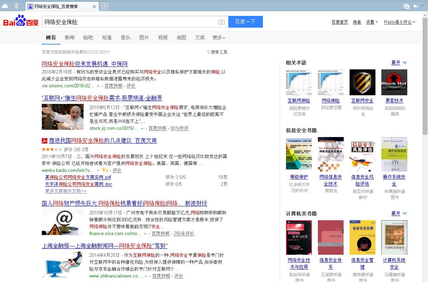Click 80%好评 link
The height and width of the screenshot is (282, 428).
click(x=179, y=128)
